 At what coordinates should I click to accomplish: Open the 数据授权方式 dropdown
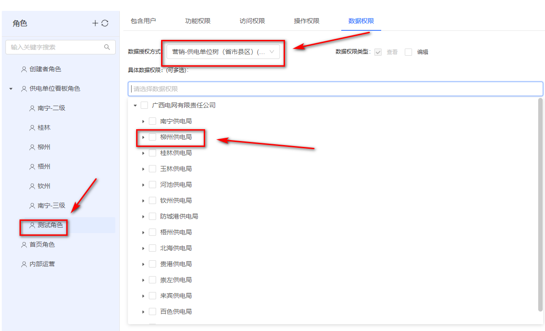(x=223, y=52)
